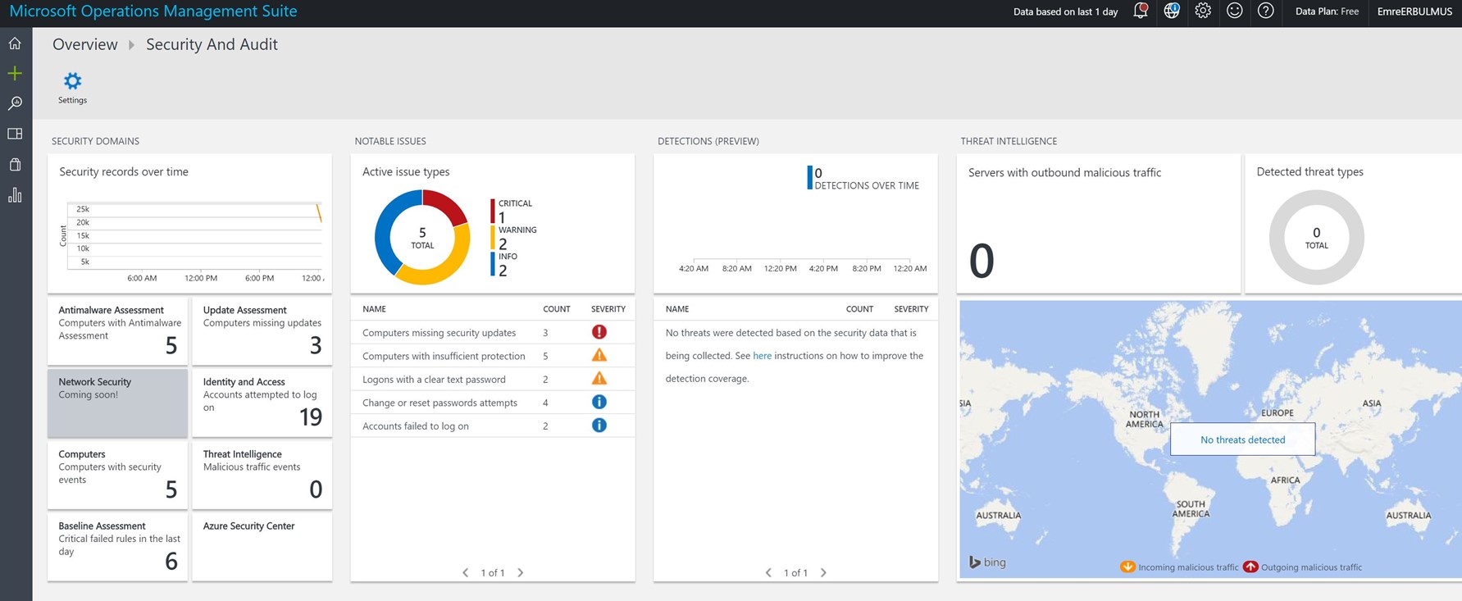This screenshot has height=601, width=1462.
Task: Open the Usage bar chart icon in sidebar
Action: (15, 195)
